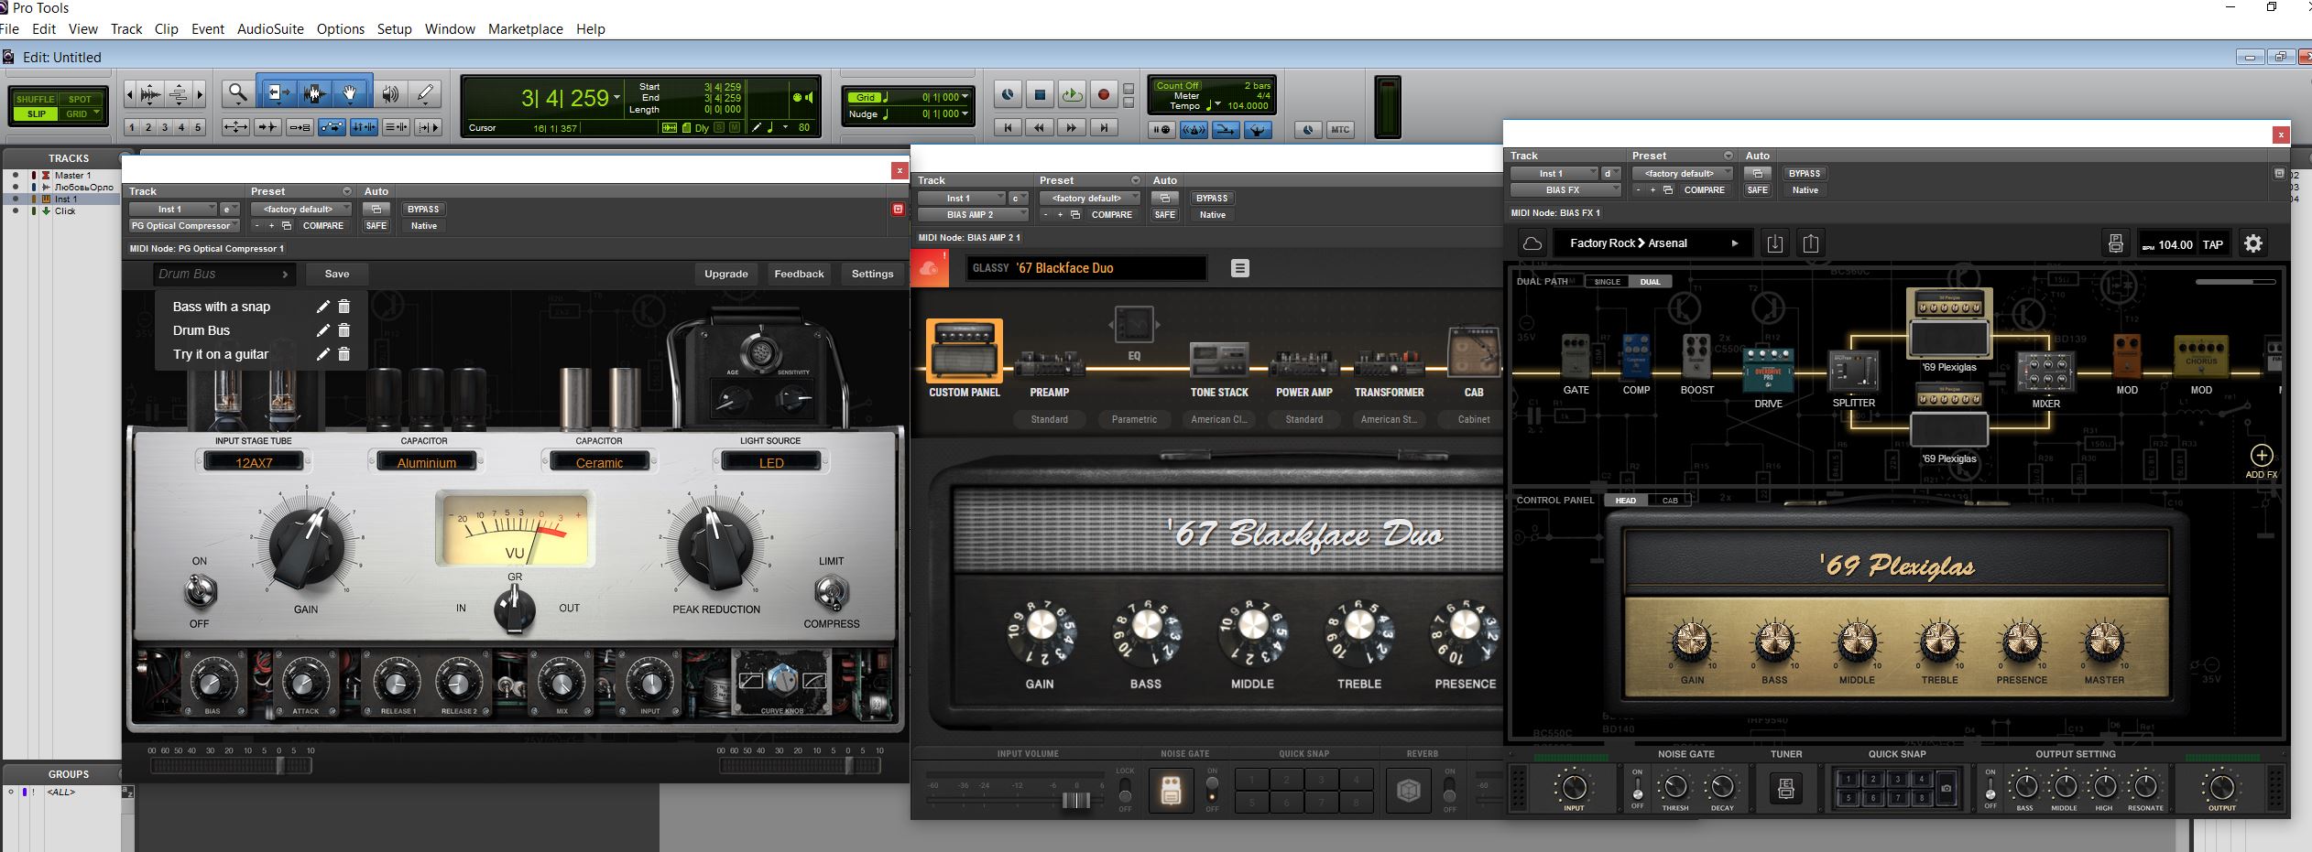Click the loop Play button

(x=1072, y=94)
